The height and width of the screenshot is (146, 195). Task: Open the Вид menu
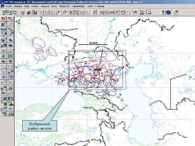(x=27, y=6)
